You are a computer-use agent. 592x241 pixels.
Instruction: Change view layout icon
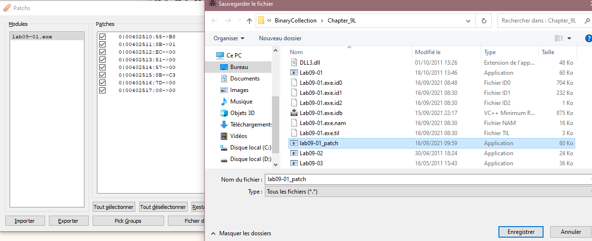(559, 38)
